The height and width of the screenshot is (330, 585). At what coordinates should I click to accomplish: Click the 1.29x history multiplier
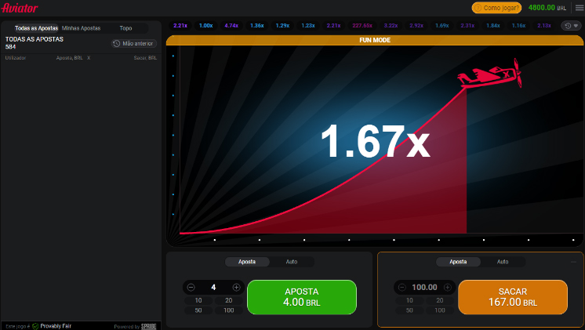point(282,26)
